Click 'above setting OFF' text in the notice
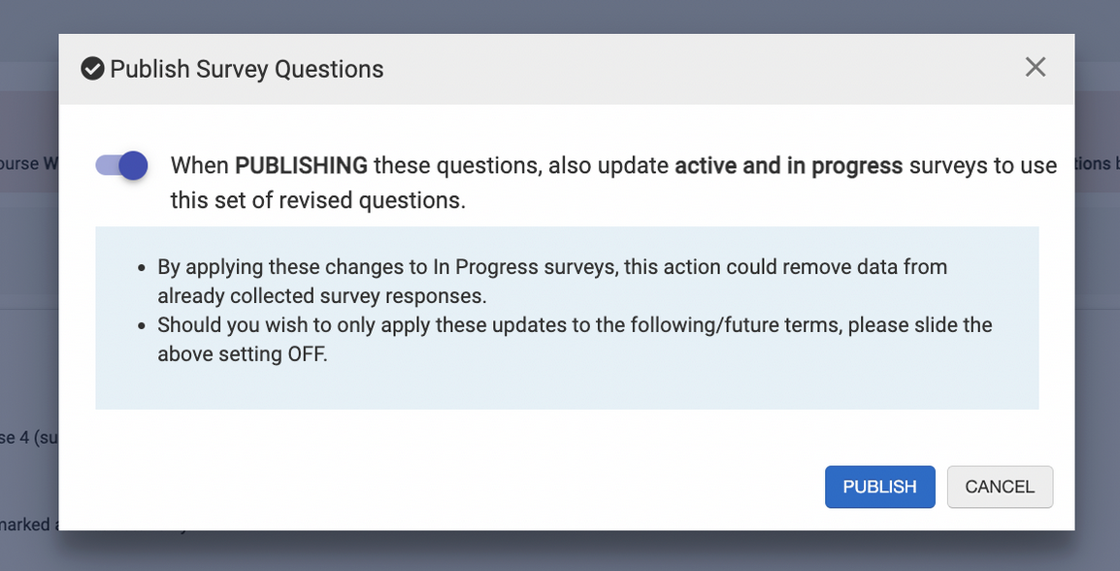This screenshot has width=1120, height=571. pyautogui.click(x=243, y=354)
